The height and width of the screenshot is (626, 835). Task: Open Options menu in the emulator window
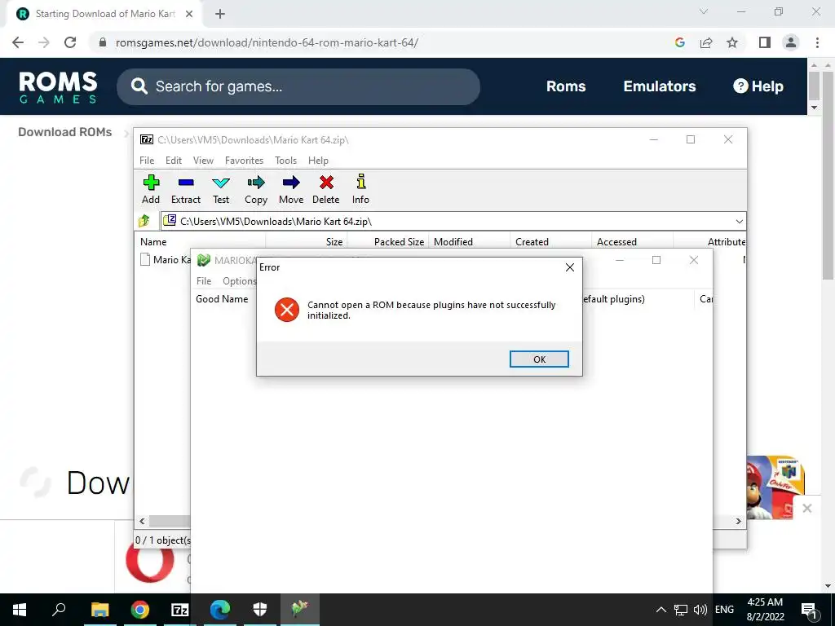pos(239,281)
